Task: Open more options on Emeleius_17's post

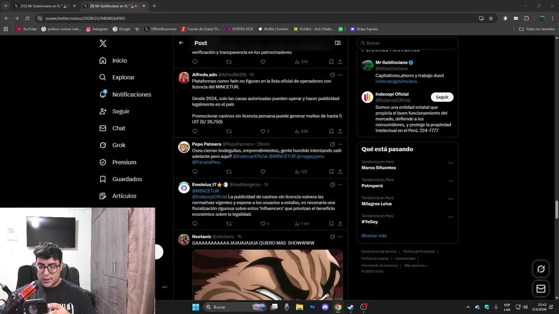Action: [340, 184]
